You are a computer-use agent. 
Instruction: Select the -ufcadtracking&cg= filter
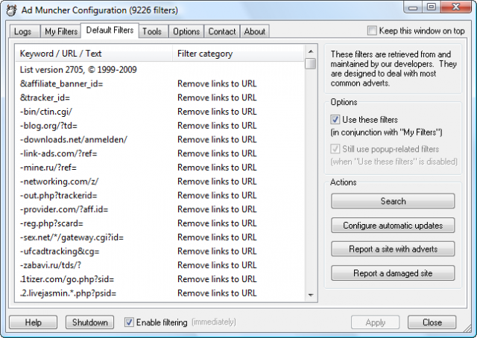(x=159, y=252)
